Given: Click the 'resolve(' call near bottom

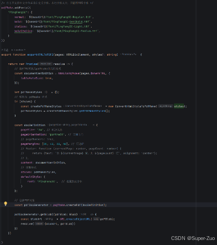Looking at the screenshot, I should tap(27, 224).
